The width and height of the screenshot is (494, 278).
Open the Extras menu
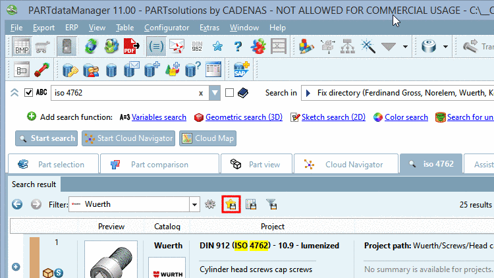point(209,28)
